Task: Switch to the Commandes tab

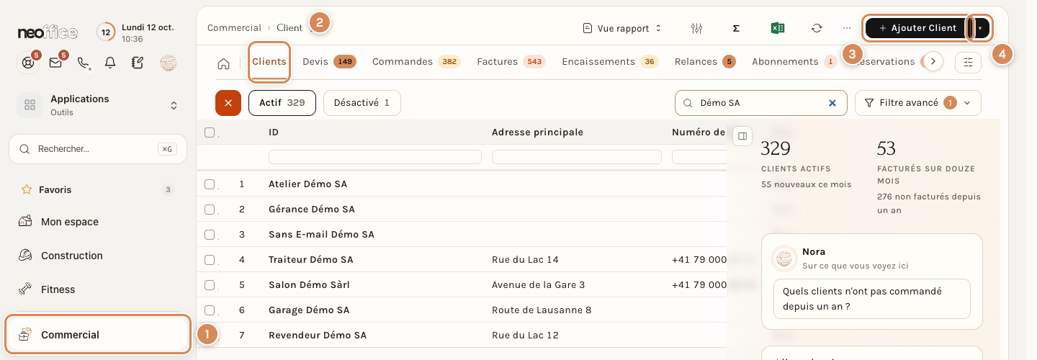Action: (x=416, y=62)
